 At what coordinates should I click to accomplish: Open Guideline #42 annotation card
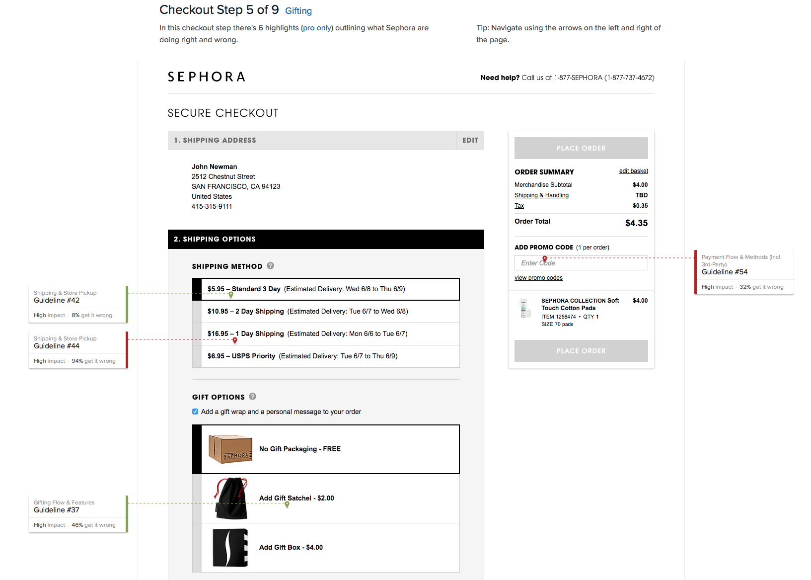[x=78, y=304]
